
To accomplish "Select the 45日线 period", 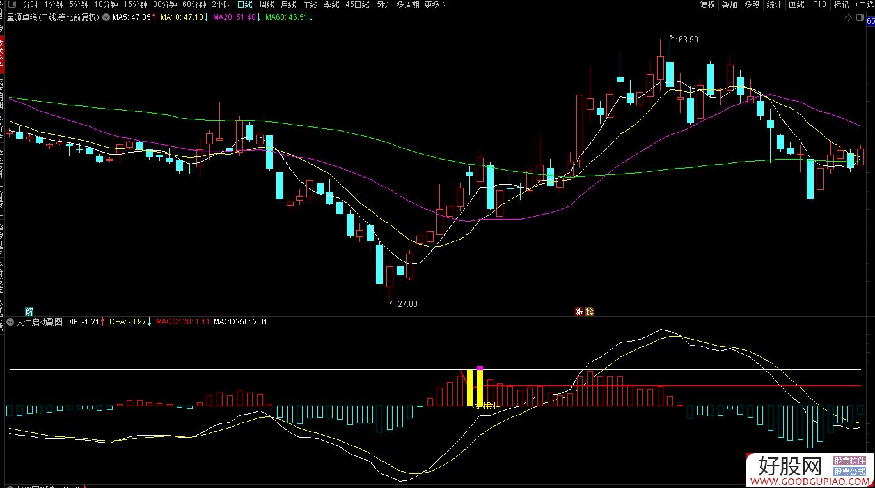I will [358, 4].
